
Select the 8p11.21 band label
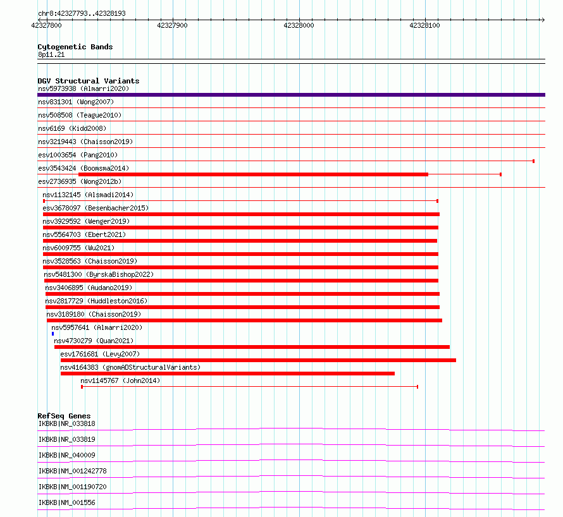pos(51,54)
